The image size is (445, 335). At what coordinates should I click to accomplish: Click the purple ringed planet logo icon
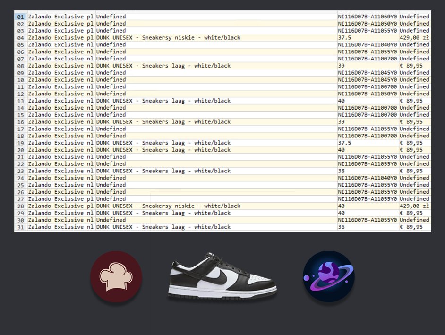coord(329,276)
